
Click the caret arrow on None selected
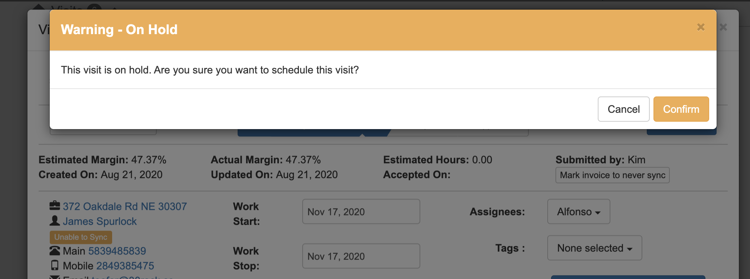(630, 249)
